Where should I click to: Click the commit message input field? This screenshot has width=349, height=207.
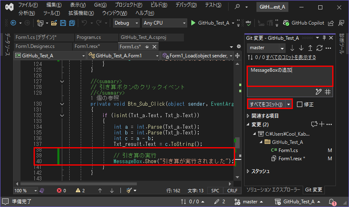pyautogui.click(x=290, y=76)
